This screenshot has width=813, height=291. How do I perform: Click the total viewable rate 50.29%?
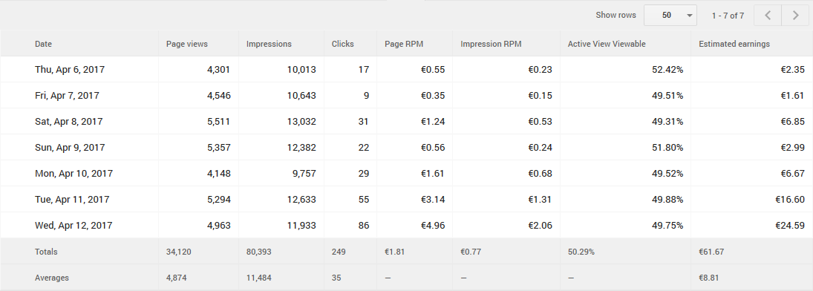point(581,252)
